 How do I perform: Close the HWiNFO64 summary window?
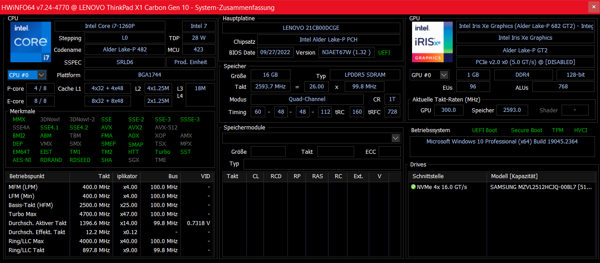(x=593, y=7)
